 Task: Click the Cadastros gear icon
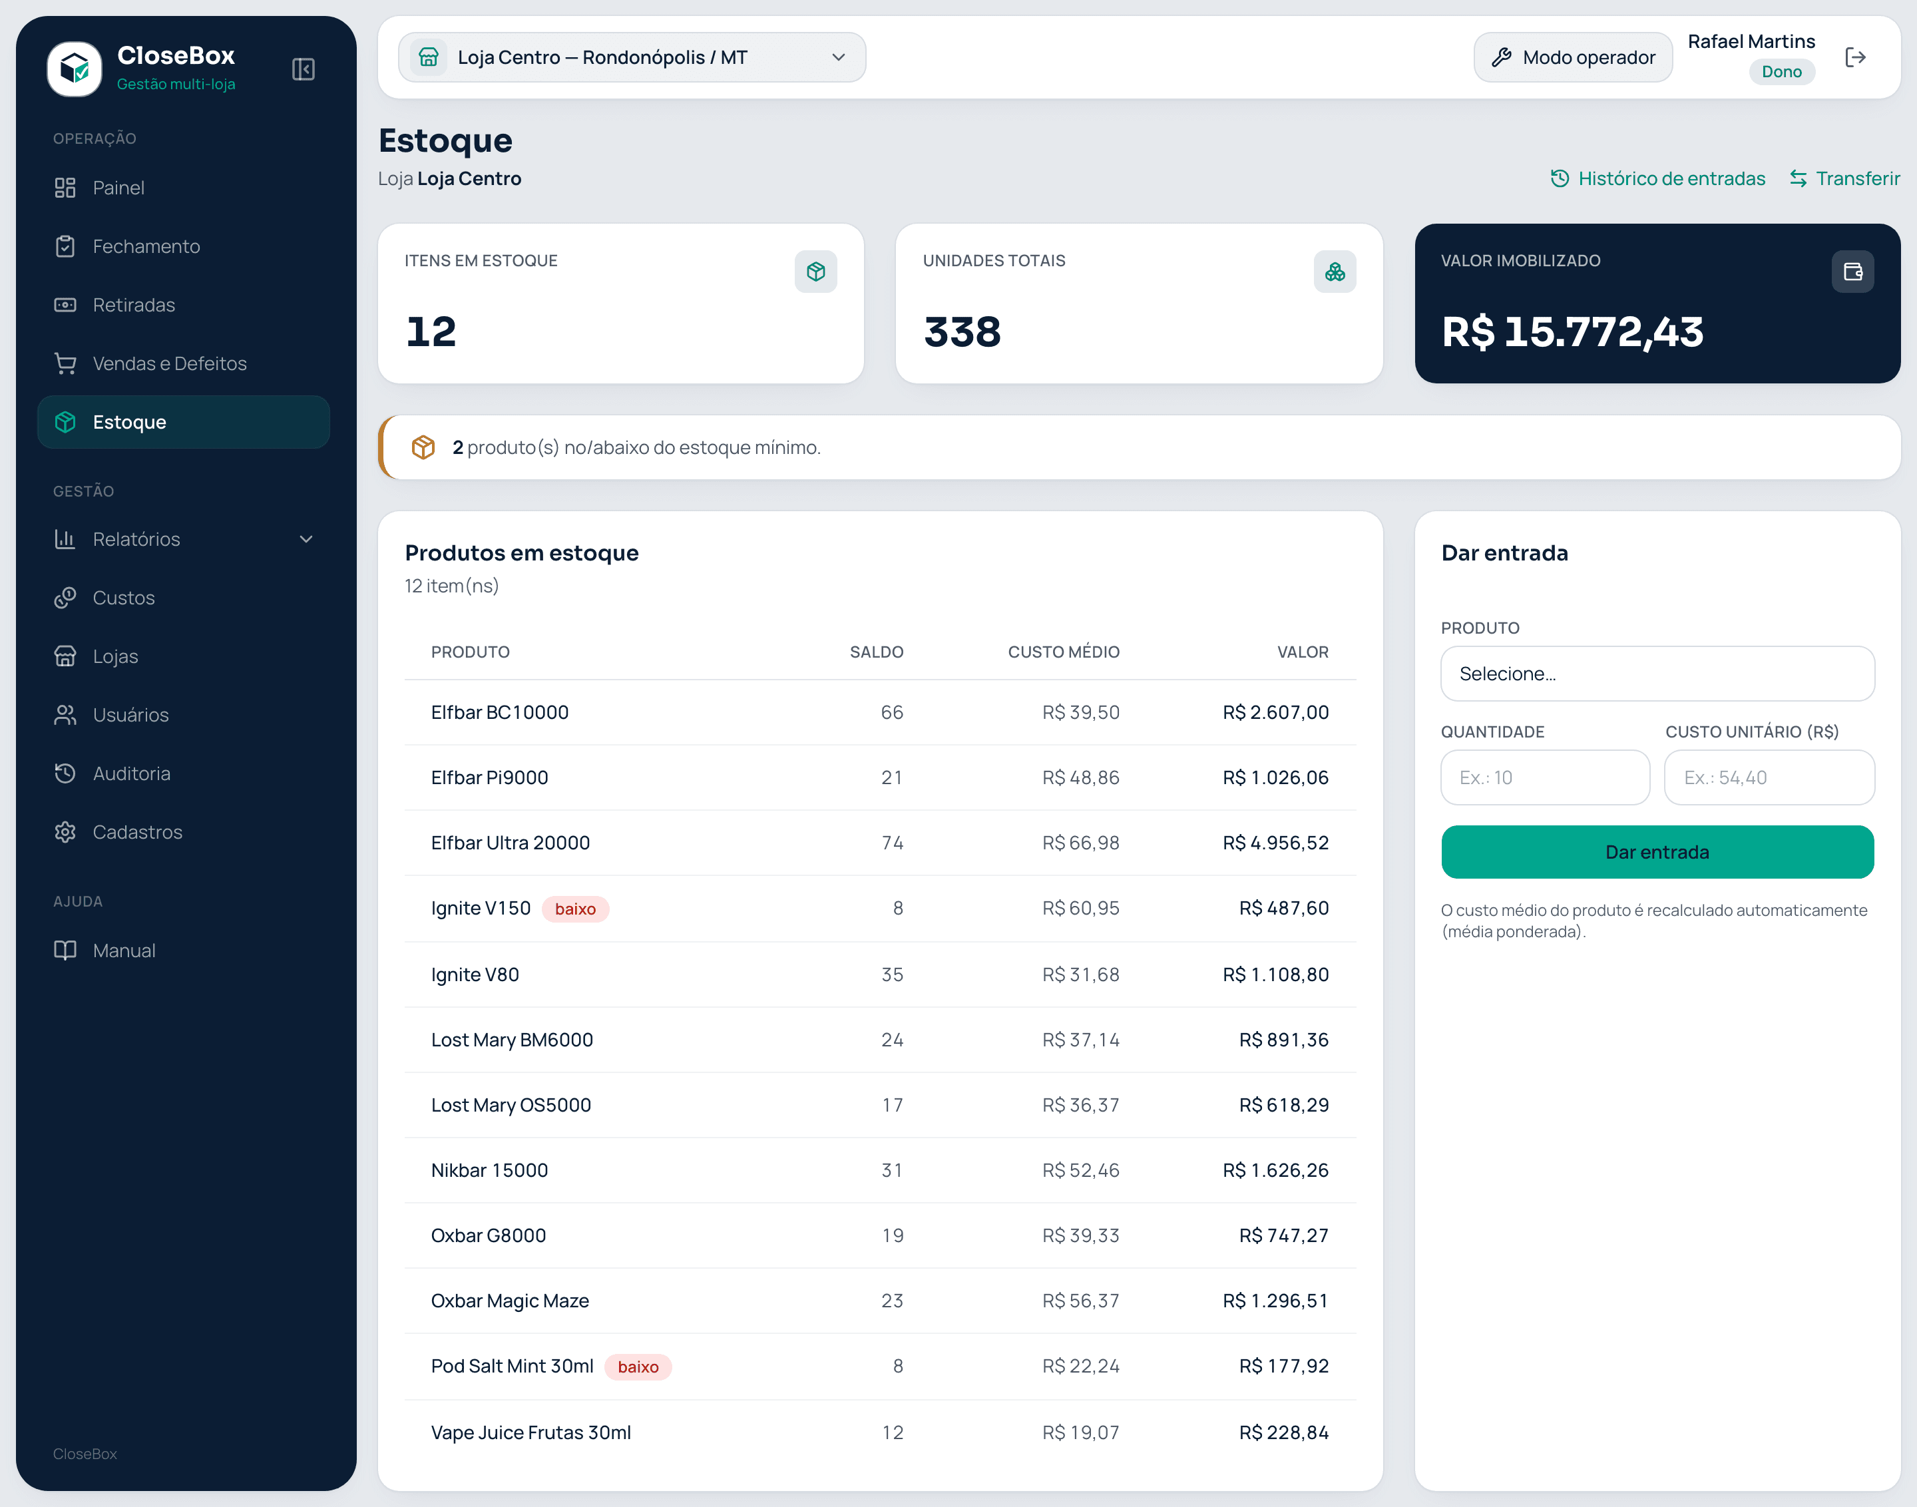tap(65, 832)
